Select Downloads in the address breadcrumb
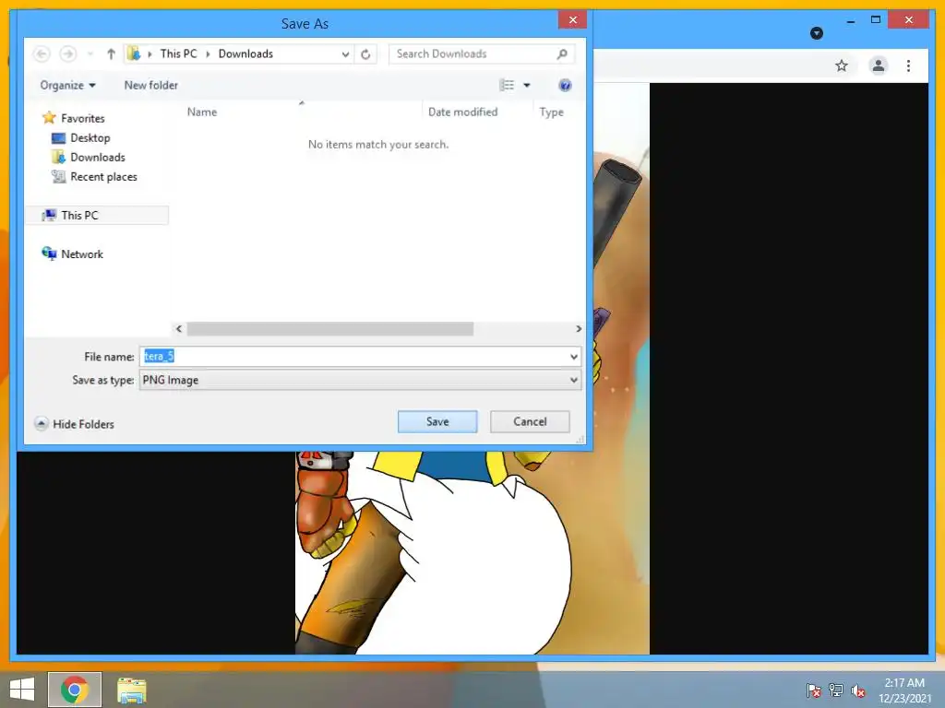The image size is (945, 708). pyautogui.click(x=245, y=53)
